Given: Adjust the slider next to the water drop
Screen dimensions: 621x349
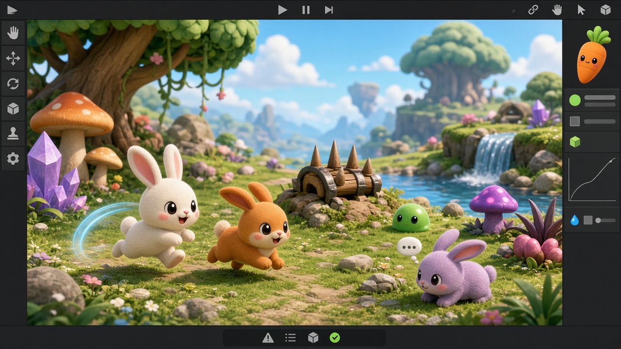Looking at the screenshot, I should point(605,220).
